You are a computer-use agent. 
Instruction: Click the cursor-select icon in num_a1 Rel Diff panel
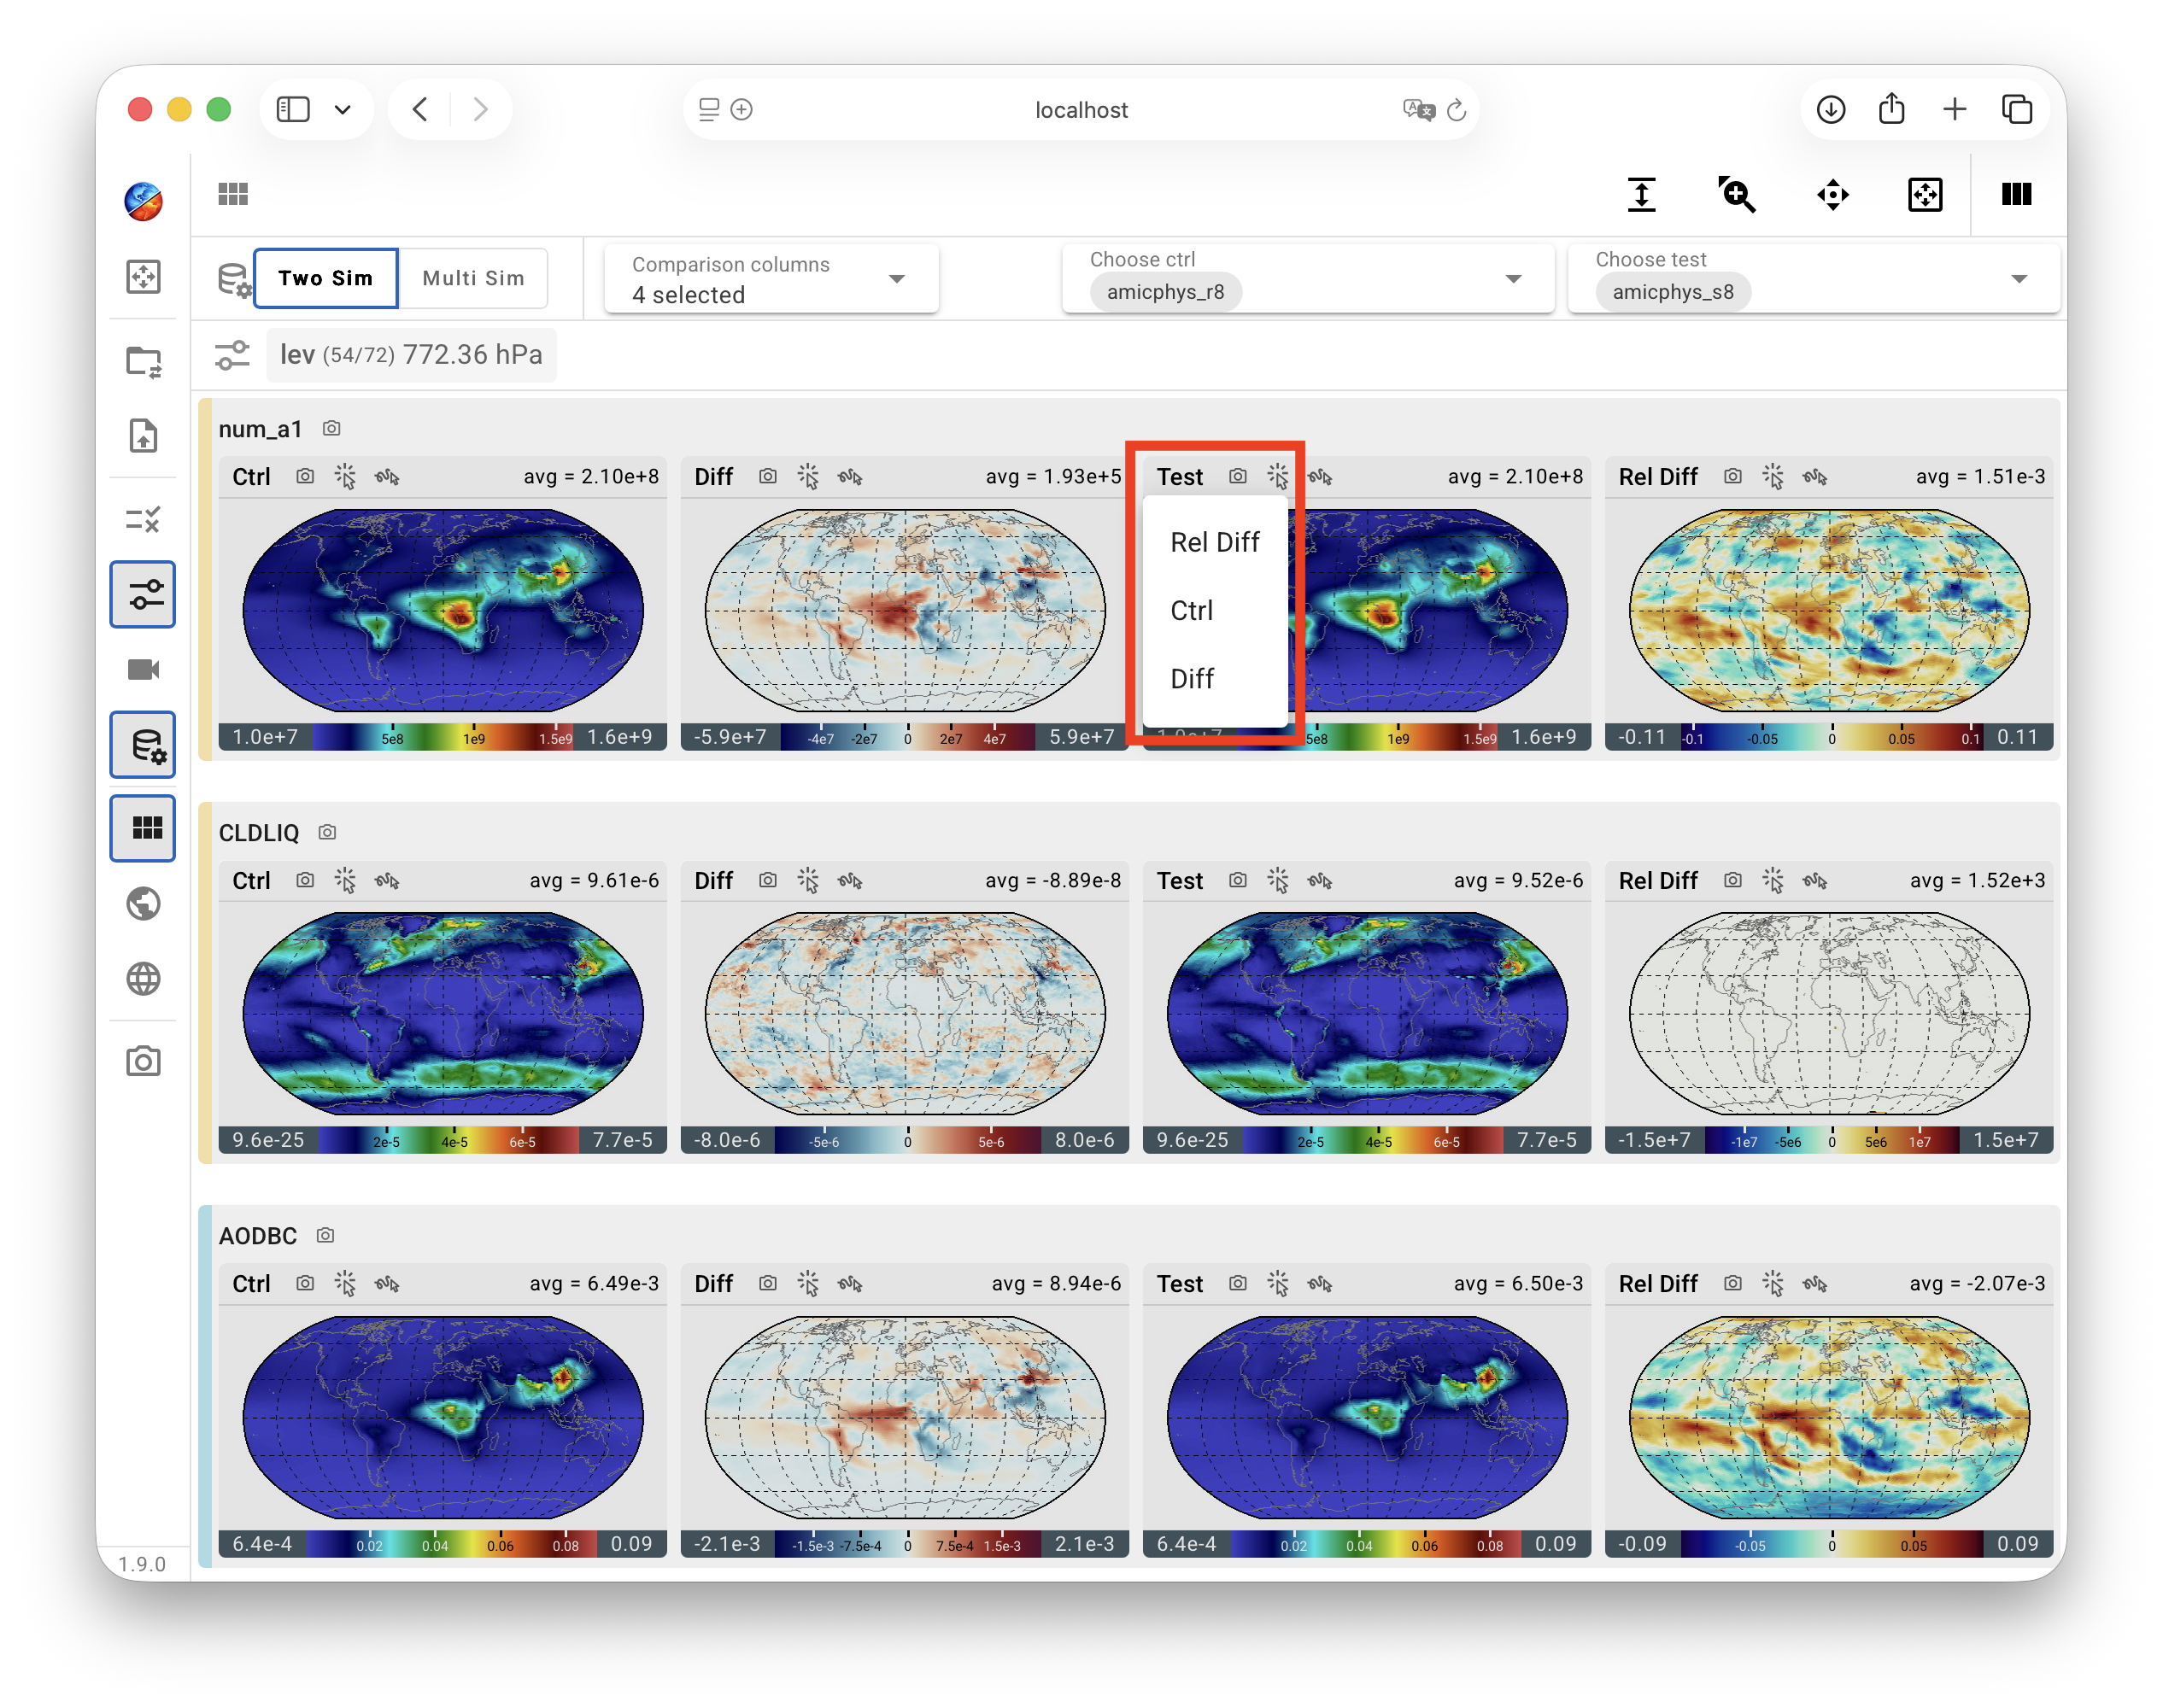tap(1773, 477)
